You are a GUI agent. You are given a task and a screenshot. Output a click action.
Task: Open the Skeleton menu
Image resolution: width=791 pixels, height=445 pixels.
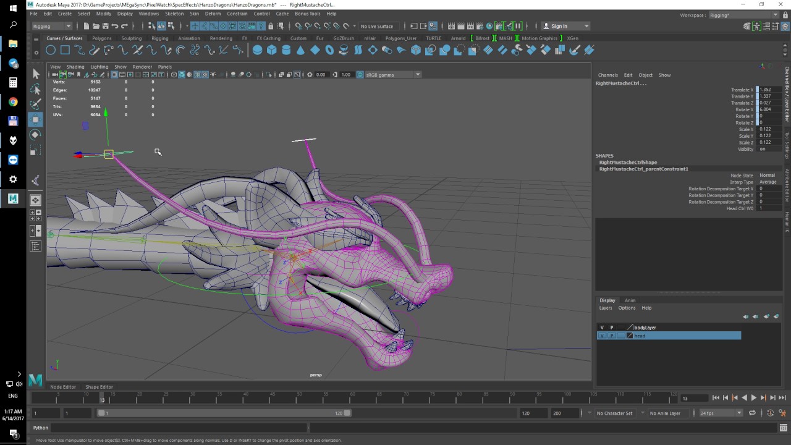(x=174, y=14)
